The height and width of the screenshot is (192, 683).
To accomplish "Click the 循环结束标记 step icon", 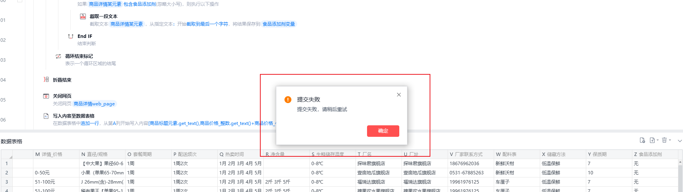I will pos(58,56).
